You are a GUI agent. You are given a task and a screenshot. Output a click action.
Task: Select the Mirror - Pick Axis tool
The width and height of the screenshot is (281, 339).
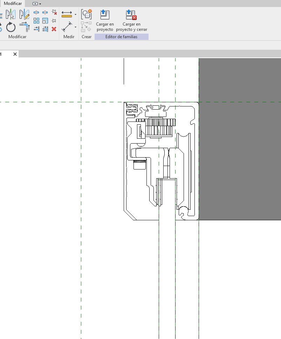(11, 14)
